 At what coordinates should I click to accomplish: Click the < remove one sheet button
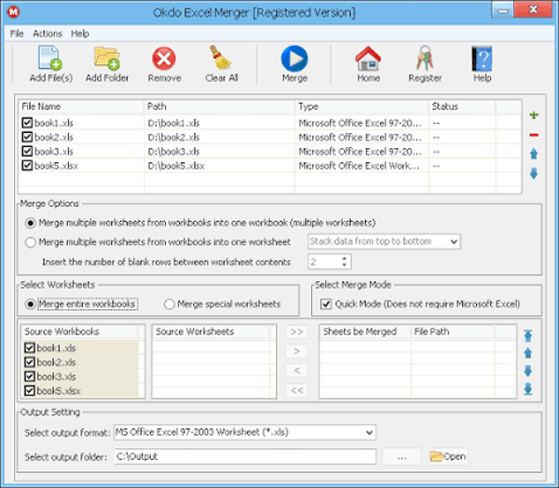296,371
